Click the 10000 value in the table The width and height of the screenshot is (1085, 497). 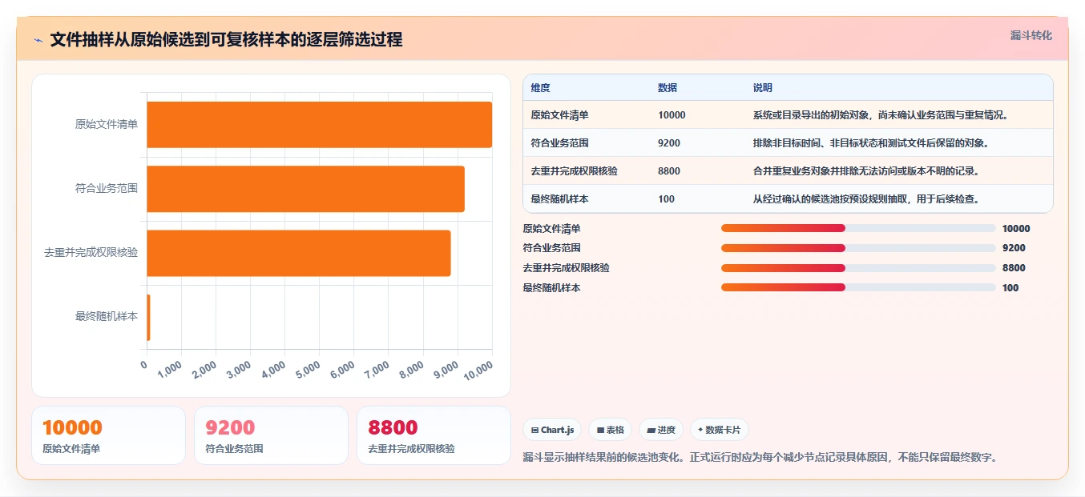tap(672, 115)
